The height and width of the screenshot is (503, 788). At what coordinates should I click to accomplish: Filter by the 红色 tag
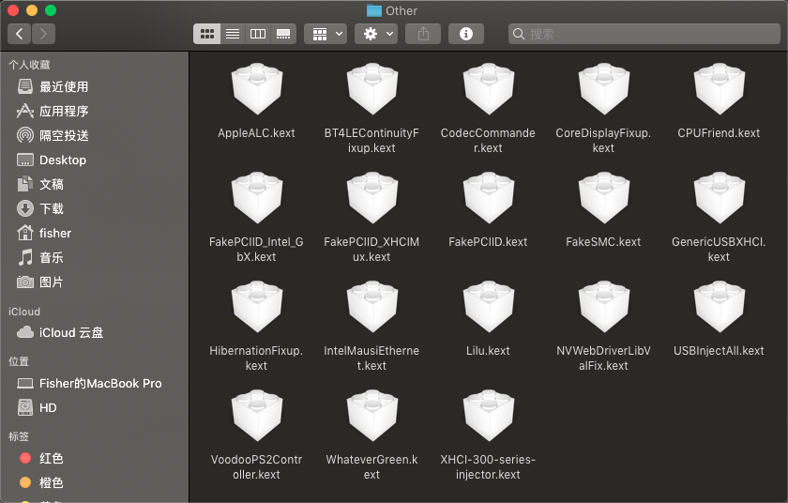pos(95,458)
